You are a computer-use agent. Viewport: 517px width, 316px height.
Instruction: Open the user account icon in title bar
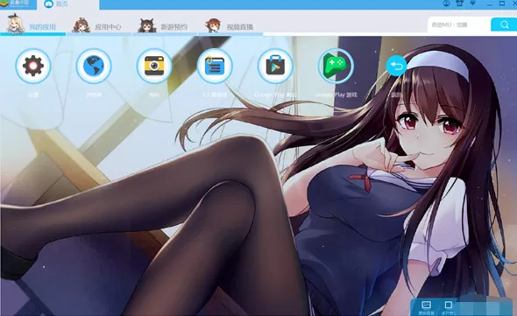click(x=446, y=4)
